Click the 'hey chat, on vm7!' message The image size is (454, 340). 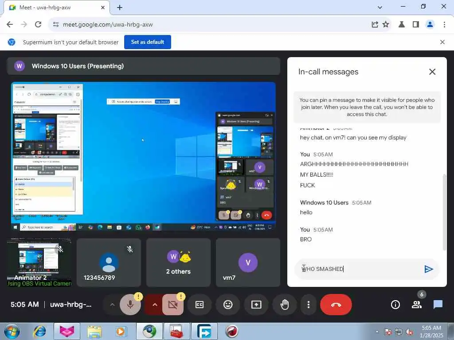pos(353,138)
